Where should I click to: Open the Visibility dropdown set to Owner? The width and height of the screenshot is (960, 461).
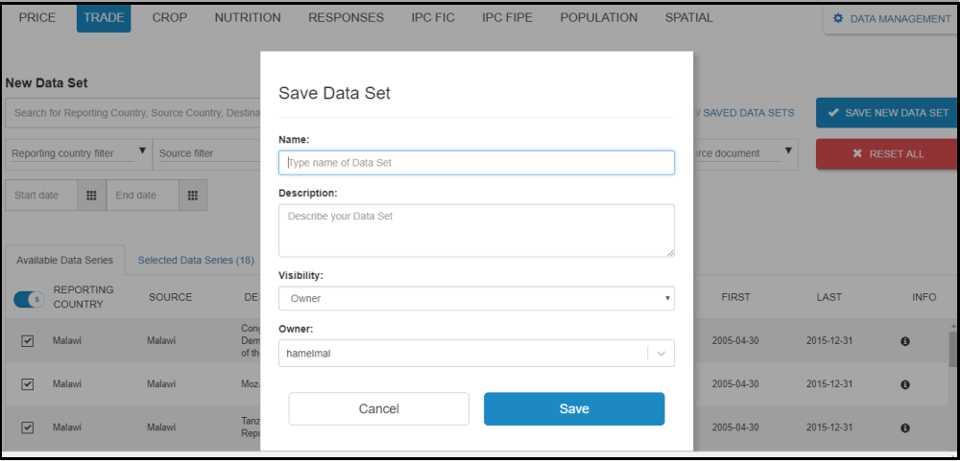(x=476, y=299)
